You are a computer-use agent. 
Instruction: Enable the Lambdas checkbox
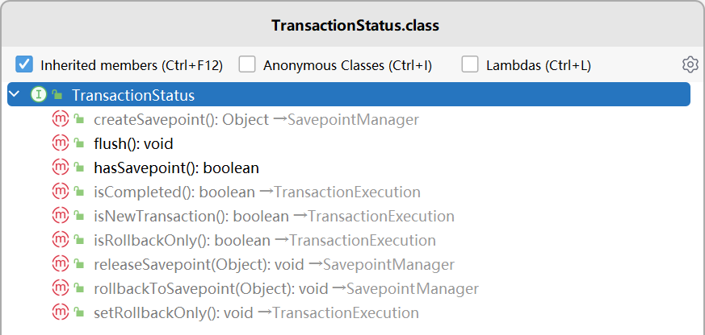pos(470,64)
